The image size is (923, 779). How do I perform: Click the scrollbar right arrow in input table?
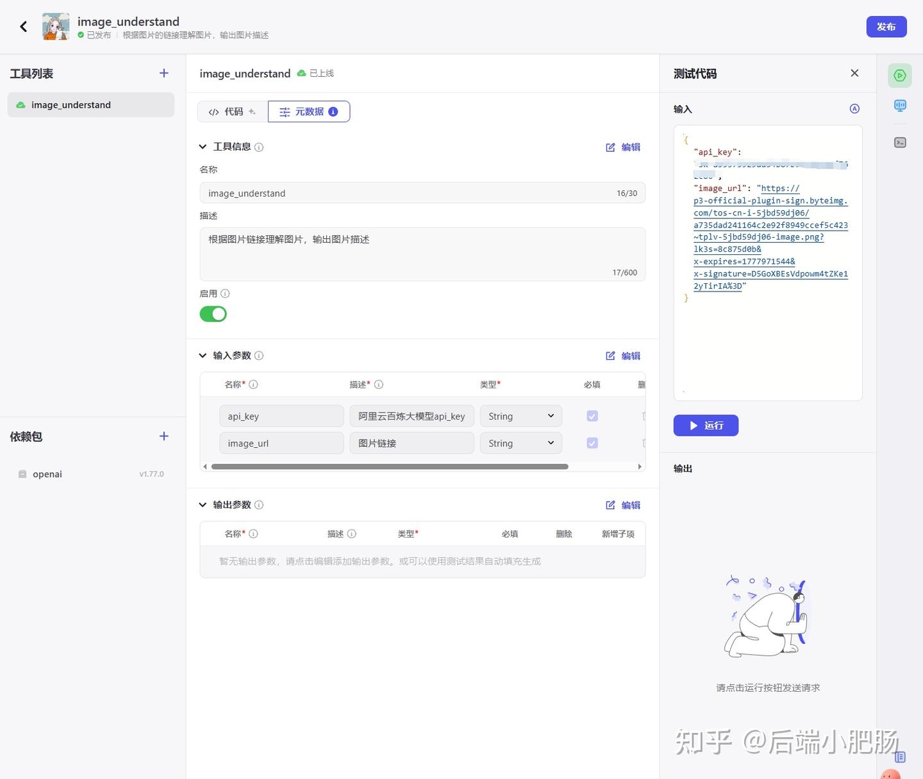tap(640, 466)
